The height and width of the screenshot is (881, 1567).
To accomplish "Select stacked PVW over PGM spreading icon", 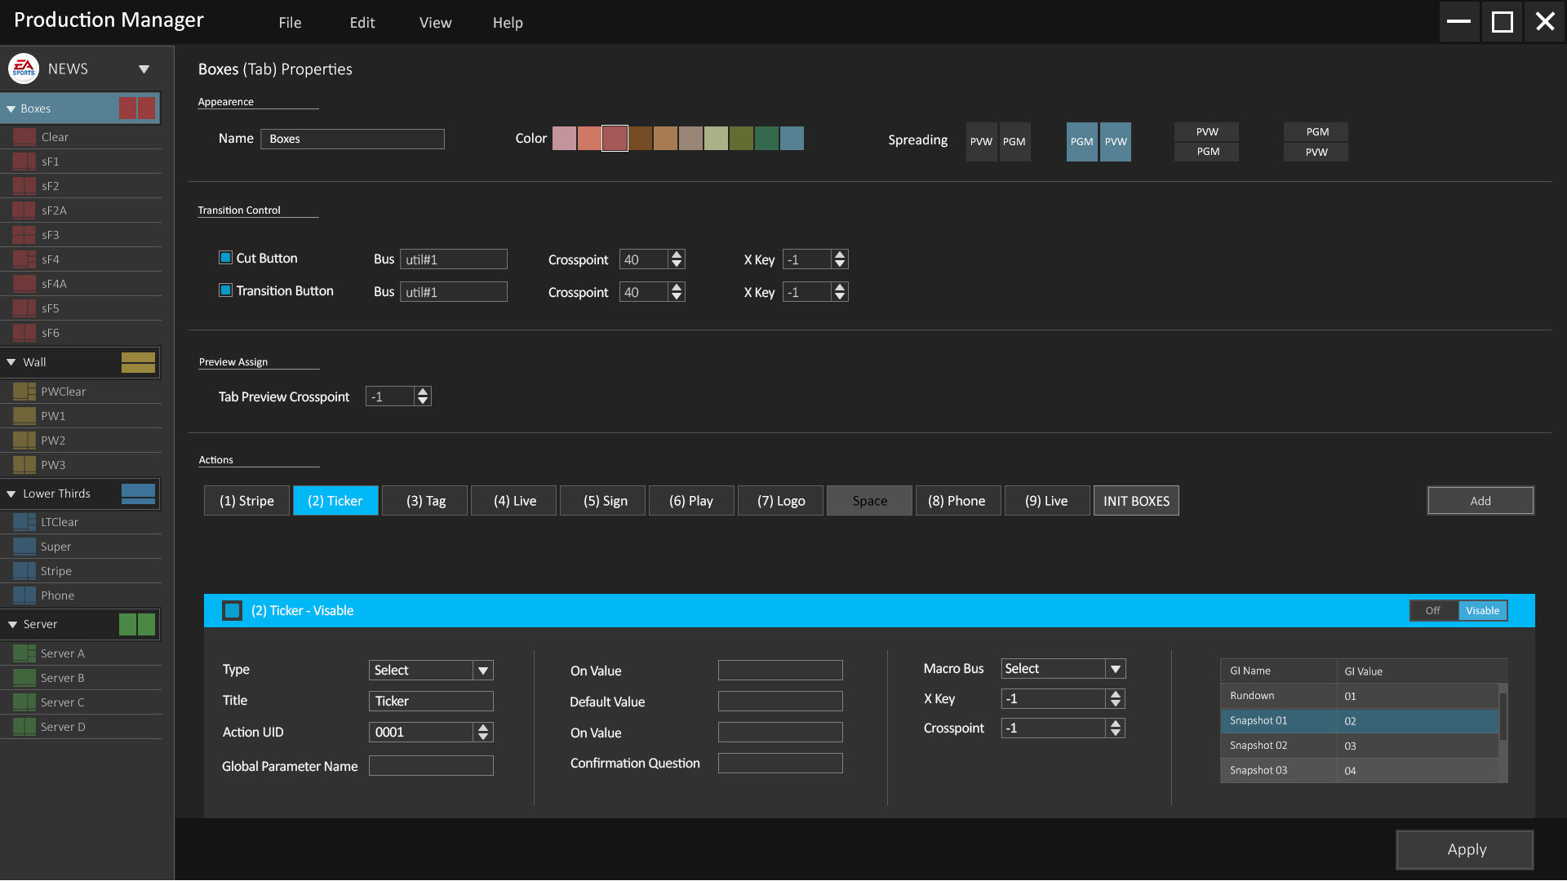I will click(1206, 142).
